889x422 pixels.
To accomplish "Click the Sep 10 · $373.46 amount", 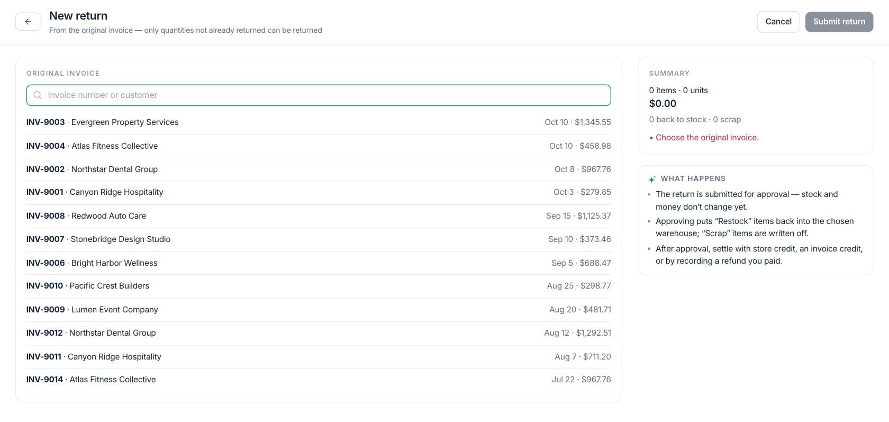I will tap(579, 239).
